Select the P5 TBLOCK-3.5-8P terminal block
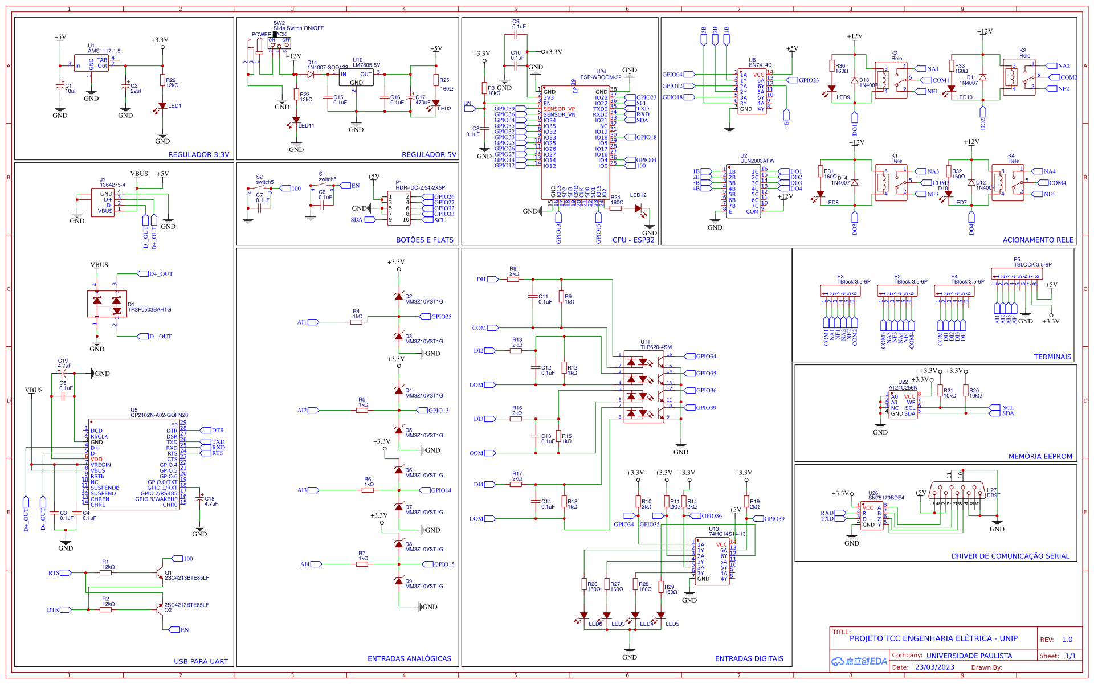Image resolution: width=1094 pixels, height=684 pixels. 1017,273
